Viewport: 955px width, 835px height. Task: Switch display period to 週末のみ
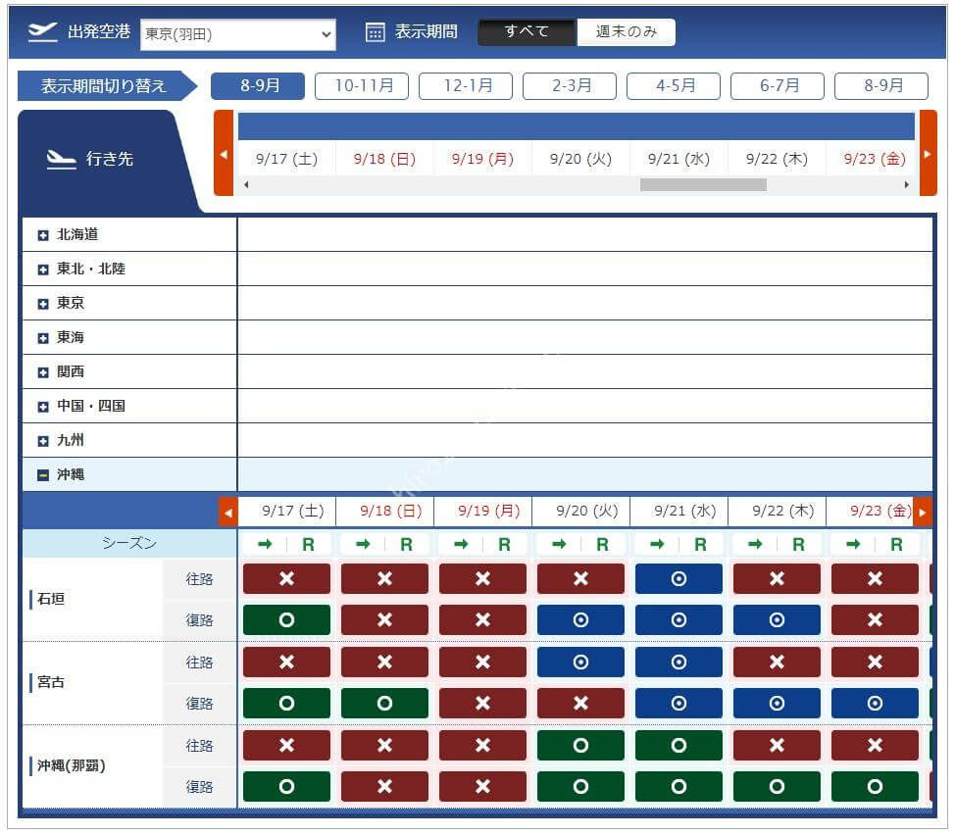(627, 31)
